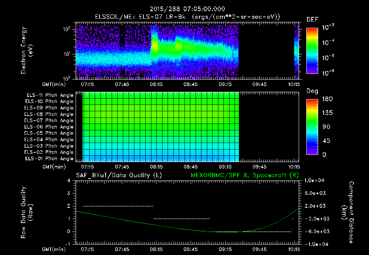Select the Electron Energy (eV) axis title

(x=27, y=50)
